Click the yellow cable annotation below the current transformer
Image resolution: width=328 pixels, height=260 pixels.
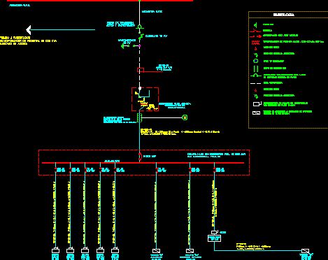pyautogui.click(x=180, y=132)
